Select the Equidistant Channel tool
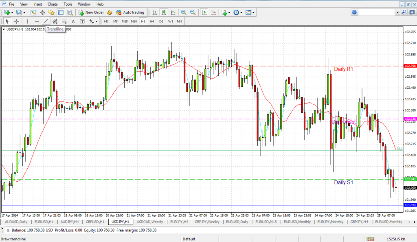Viewport: 417px width, 242px height. tap(55, 21)
